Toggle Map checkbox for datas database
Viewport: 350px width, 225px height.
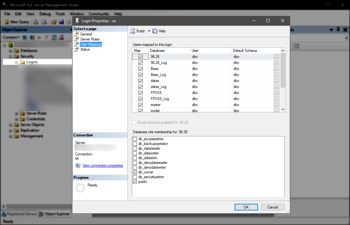[x=140, y=81]
